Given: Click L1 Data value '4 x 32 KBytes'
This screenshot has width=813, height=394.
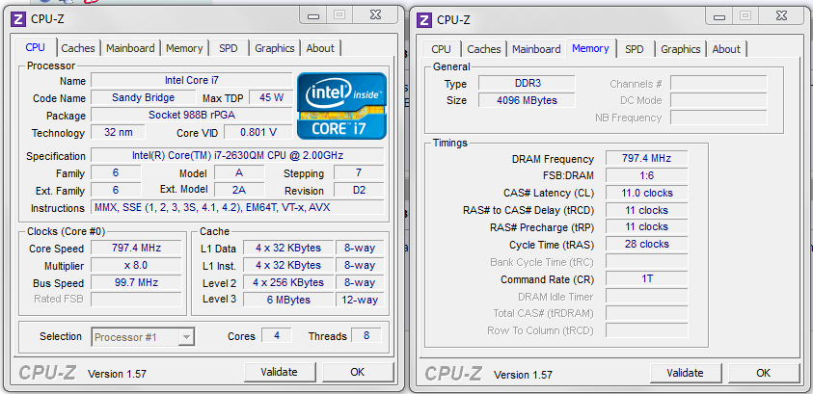Looking at the screenshot, I should (x=287, y=248).
